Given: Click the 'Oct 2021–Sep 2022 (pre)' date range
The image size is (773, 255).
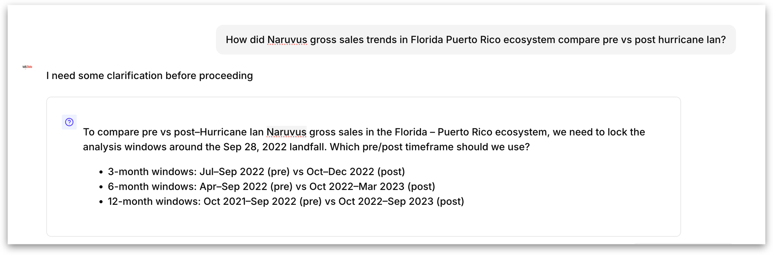Looking at the screenshot, I should pyautogui.click(x=262, y=201).
